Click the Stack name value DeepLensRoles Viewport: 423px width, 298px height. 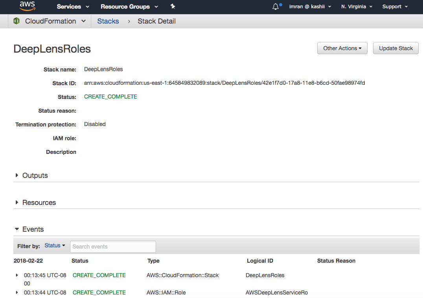pyautogui.click(x=103, y=69)
